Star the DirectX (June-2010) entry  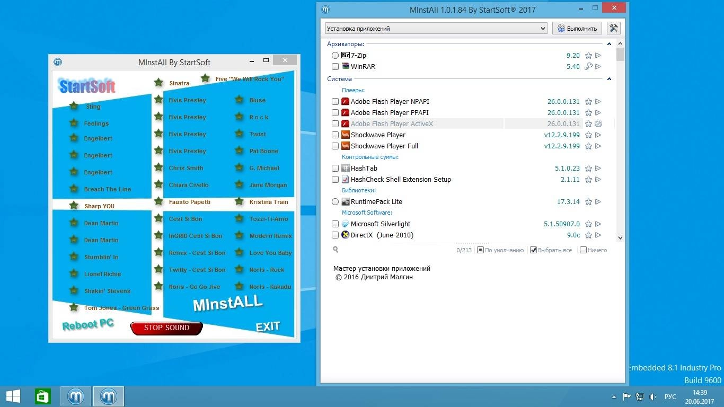pyautogui.click(x=588, y=235)
